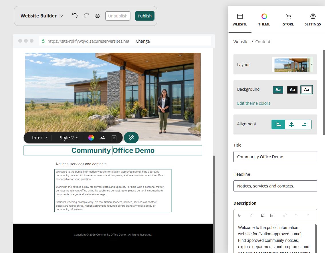Apply italic in Description editor
325x253 pixels.
251,215
